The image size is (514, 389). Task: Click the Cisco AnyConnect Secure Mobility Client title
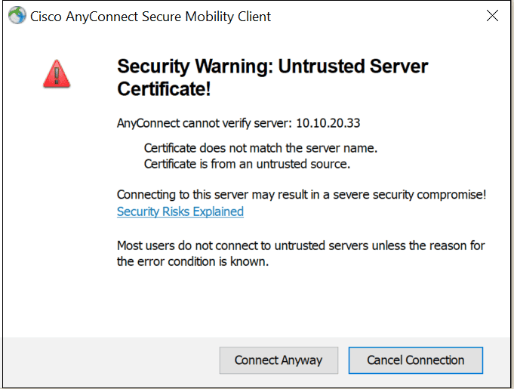pyautogui.click(x=150, y=17)
